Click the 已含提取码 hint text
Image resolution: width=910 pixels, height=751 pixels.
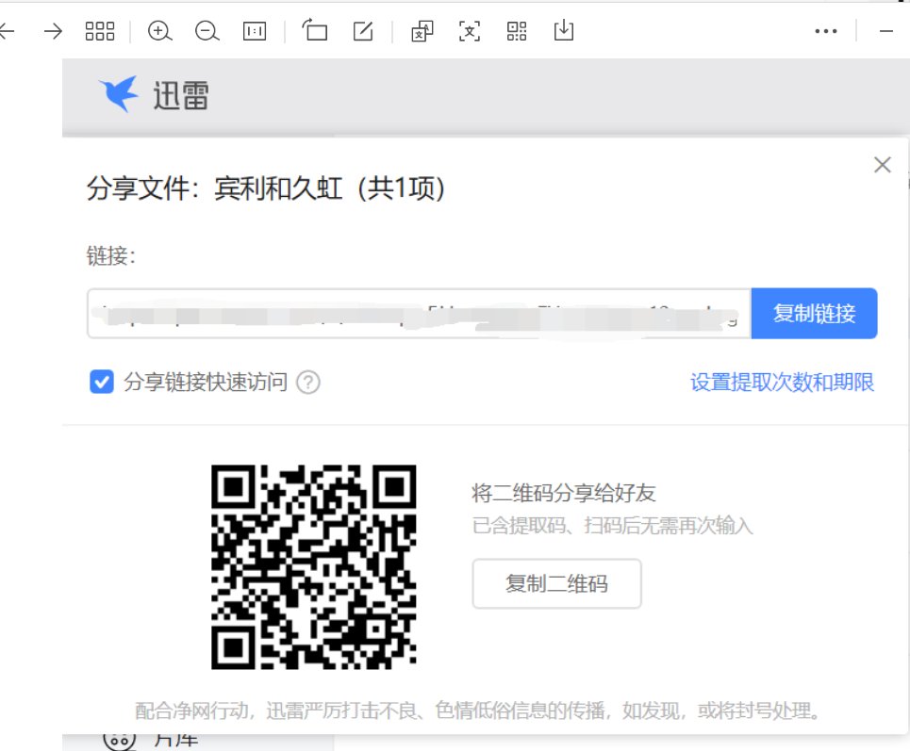(x=612, y=526)
